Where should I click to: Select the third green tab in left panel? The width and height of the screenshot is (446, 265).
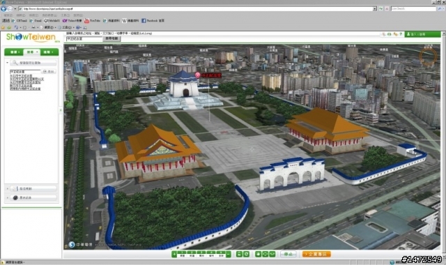49,52
